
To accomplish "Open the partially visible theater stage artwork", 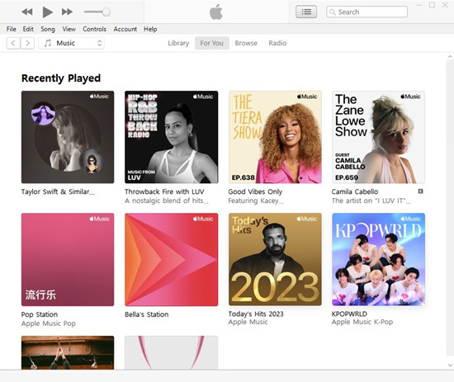I will 68,352.
